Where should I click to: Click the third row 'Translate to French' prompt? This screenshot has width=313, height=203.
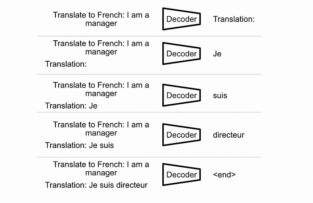[101, 89]
